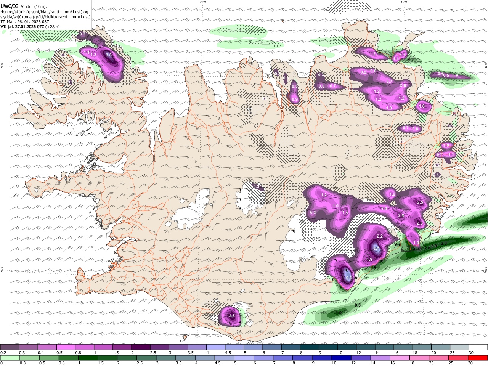Click the '(+28 h)' forecast offset text

coord(52,27)
